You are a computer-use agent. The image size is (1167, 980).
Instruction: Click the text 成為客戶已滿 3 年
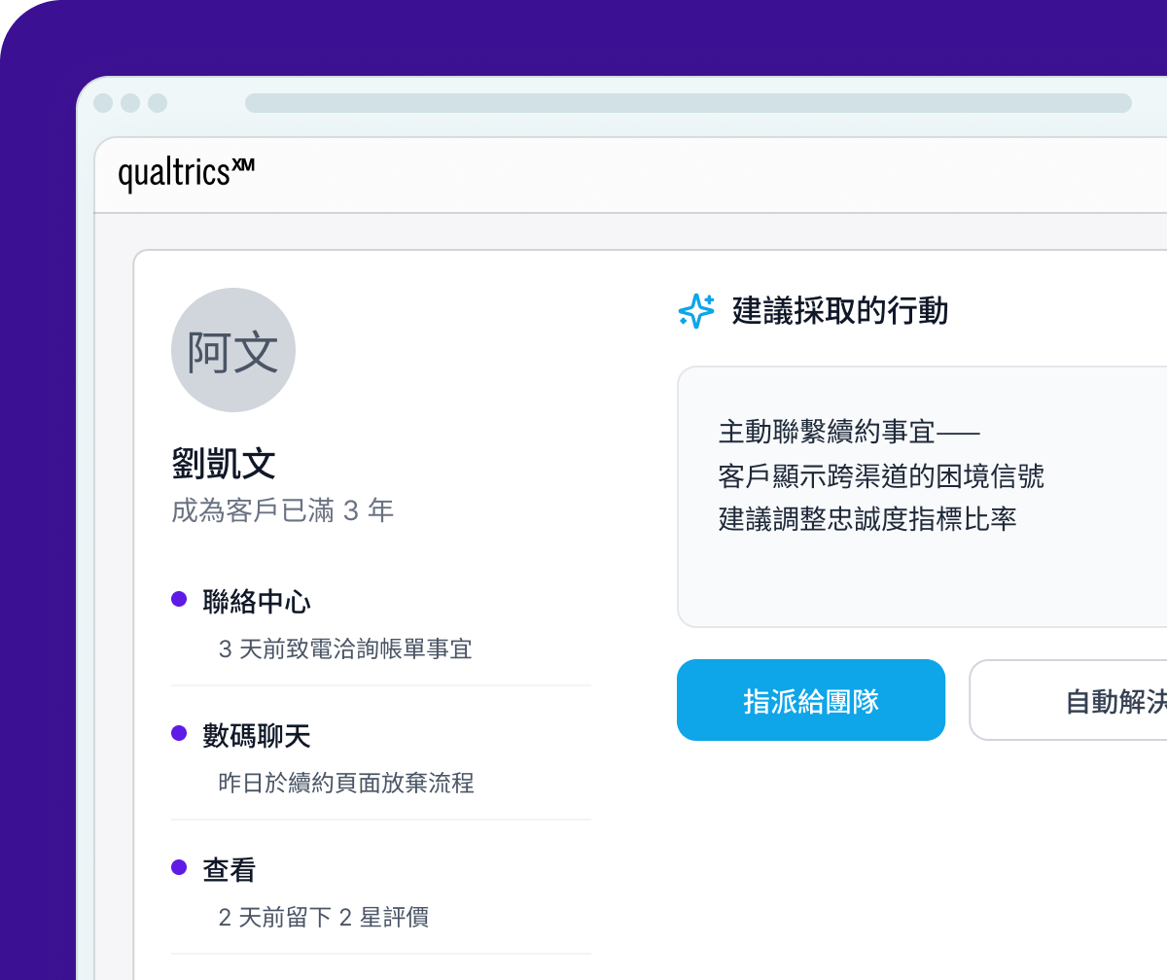pos(282,510)
